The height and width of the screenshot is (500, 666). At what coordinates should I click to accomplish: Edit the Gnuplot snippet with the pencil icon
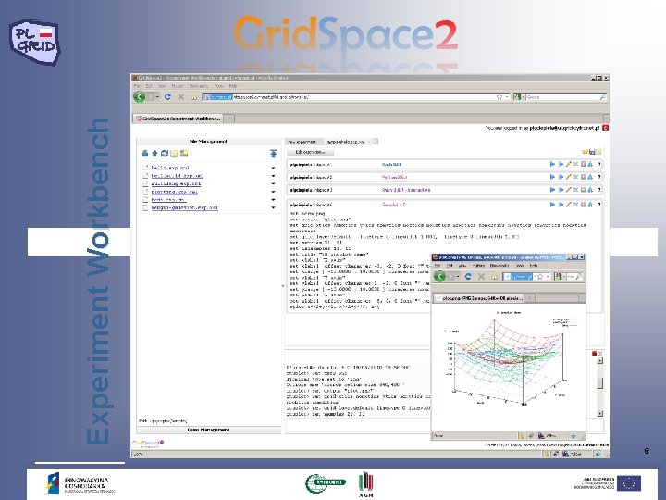(x=568, y=205)
